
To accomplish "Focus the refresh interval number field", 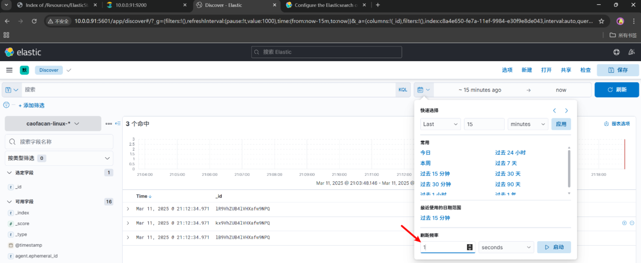I will 447,247.
